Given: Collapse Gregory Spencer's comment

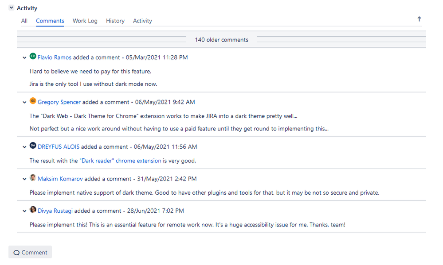Looking at the screenshot, I should (24, 102).
